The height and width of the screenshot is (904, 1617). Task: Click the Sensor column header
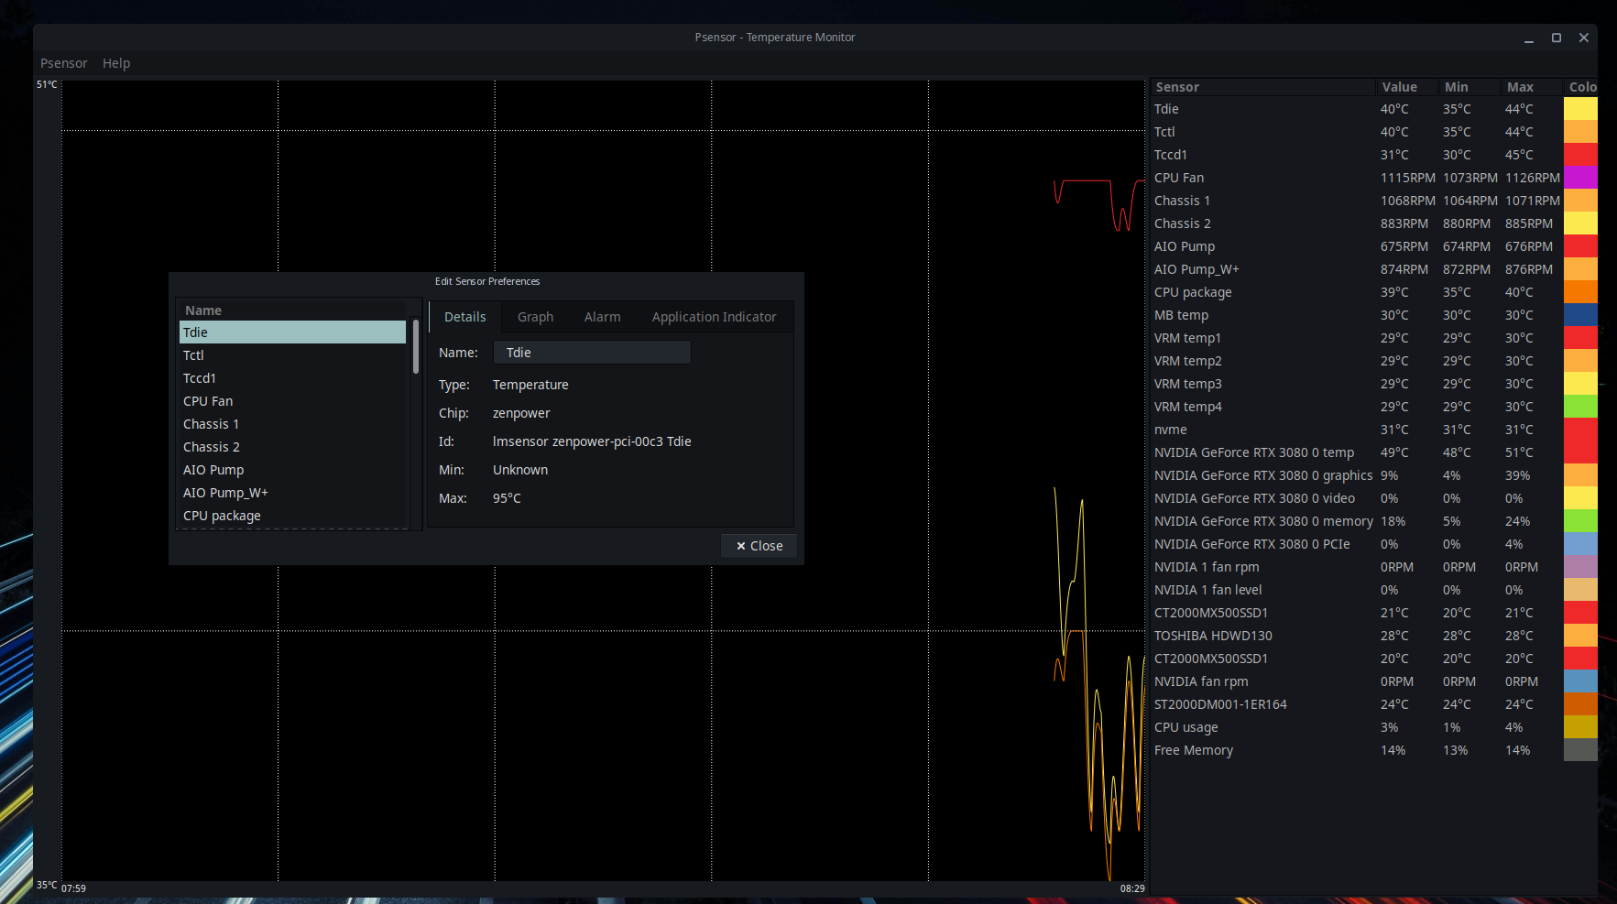pyautogui.click(x=1263, y=87)
